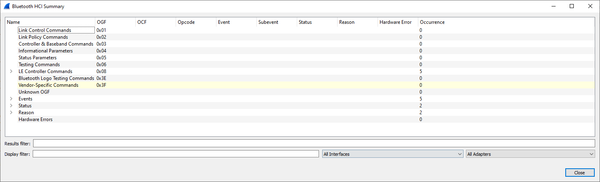Minimize the Bluetooth HCI Summary window

(x=553, y=6)
